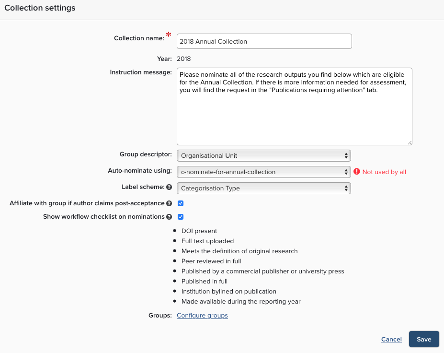Viewport: 444px width, 353px height.
Task: Click the 'Not used by all' warning text
Action: coord(384,172)
